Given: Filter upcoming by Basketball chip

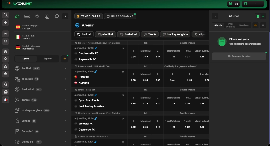Looking at the screenshot, I should (129, 34).
